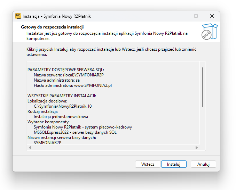Click the 'Rodzaj instalacji:' label

[x=42, y=111]
